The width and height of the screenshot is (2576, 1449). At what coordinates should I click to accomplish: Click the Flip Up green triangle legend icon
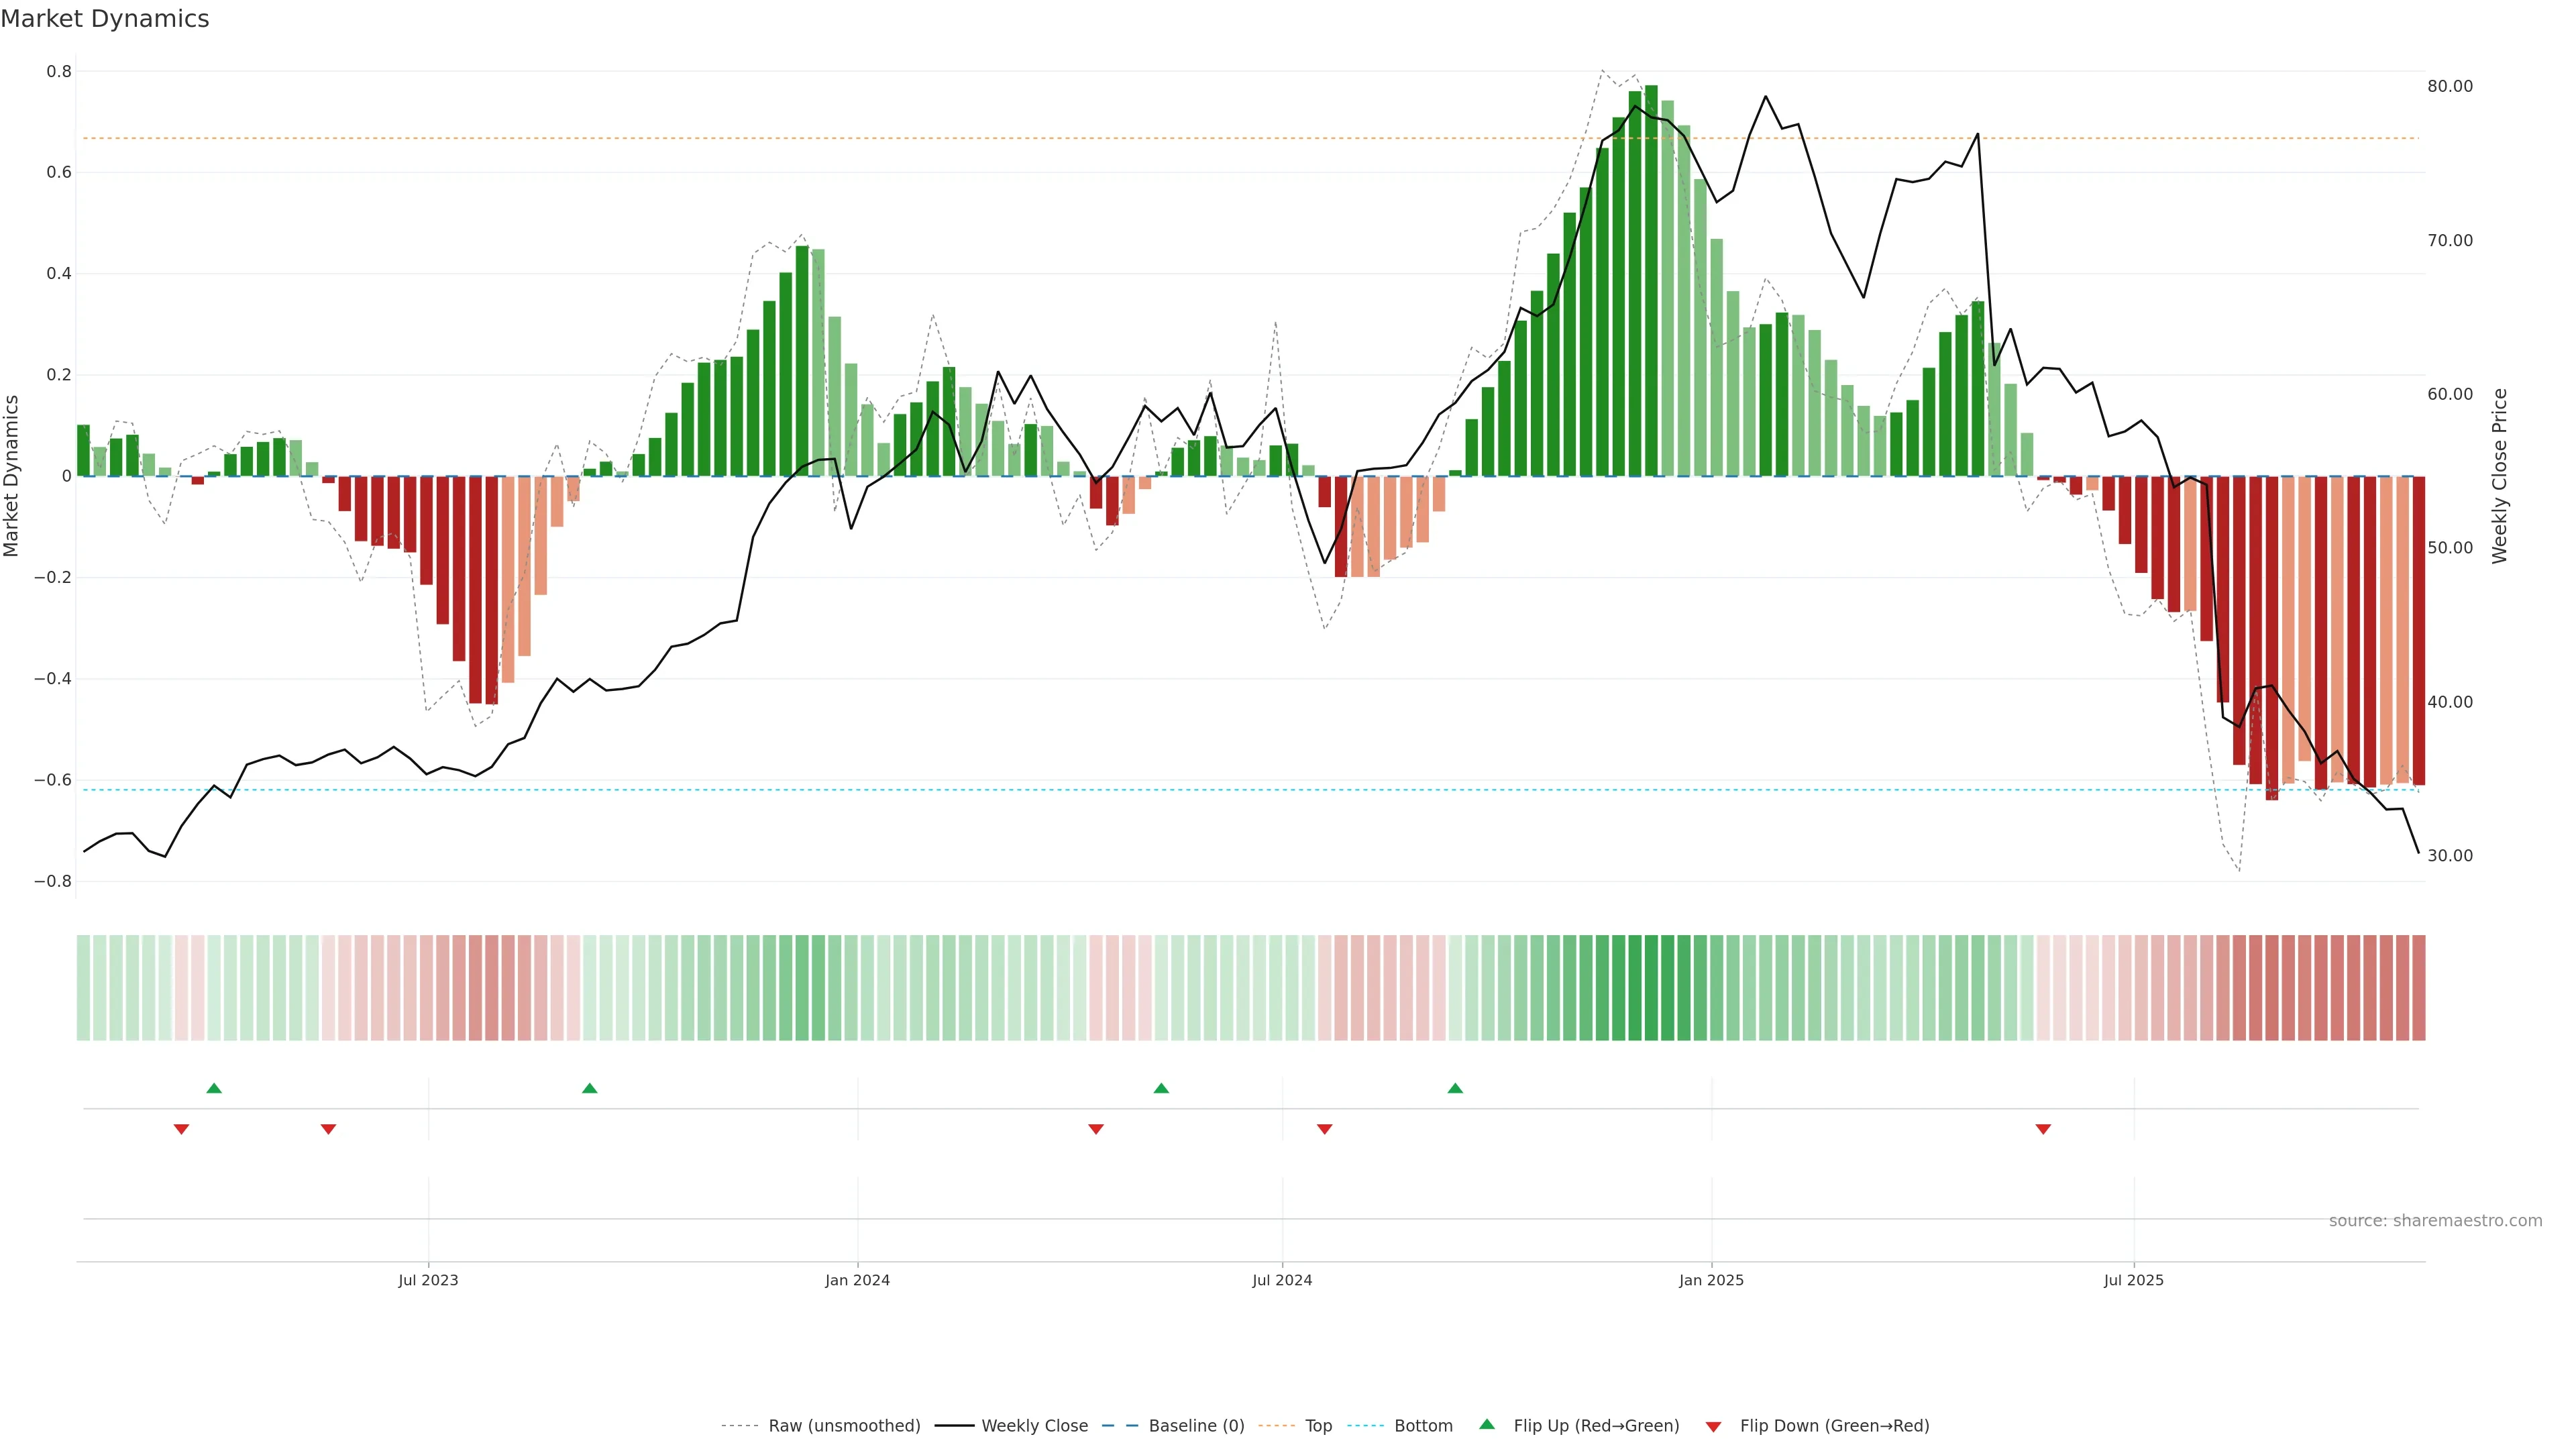(1487, 1425)
